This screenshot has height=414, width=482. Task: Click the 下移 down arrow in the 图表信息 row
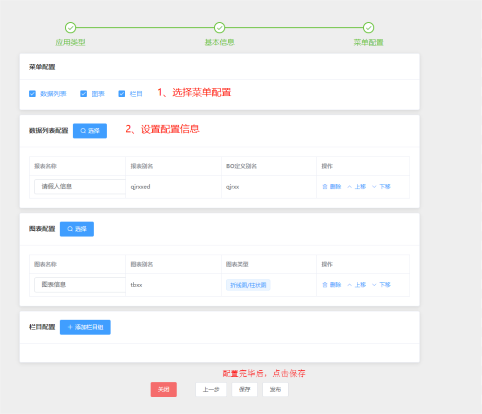(x=374, y=285)
